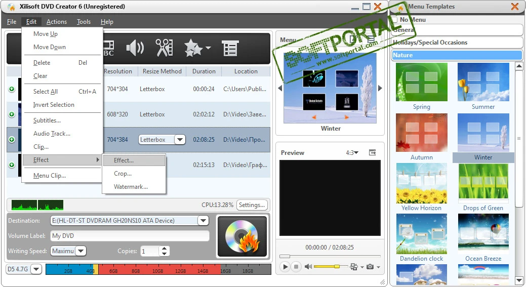This screenshot has width=526, height=287.
Task: Adjust the yellow preview volume slider
Action: [x=336, y=266]
